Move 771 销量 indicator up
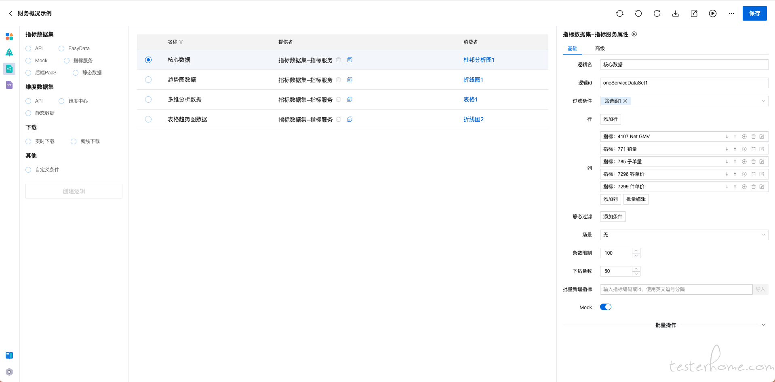 [x=735, y=149]
